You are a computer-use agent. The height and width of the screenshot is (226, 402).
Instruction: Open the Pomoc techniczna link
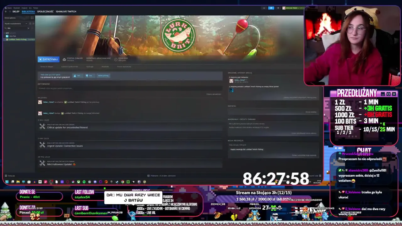click(x=124, y=67)
